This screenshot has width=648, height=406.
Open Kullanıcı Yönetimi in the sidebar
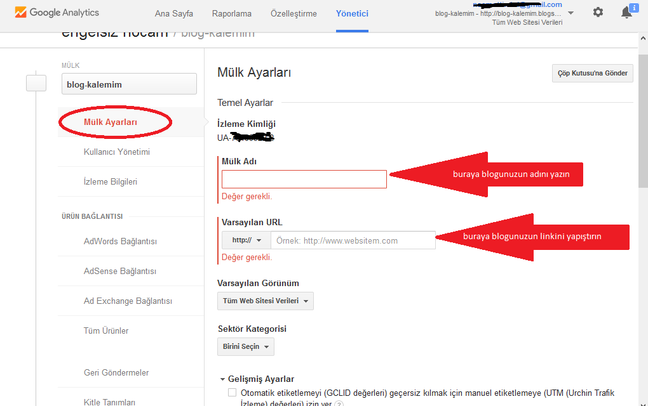(x=116, y=152)
